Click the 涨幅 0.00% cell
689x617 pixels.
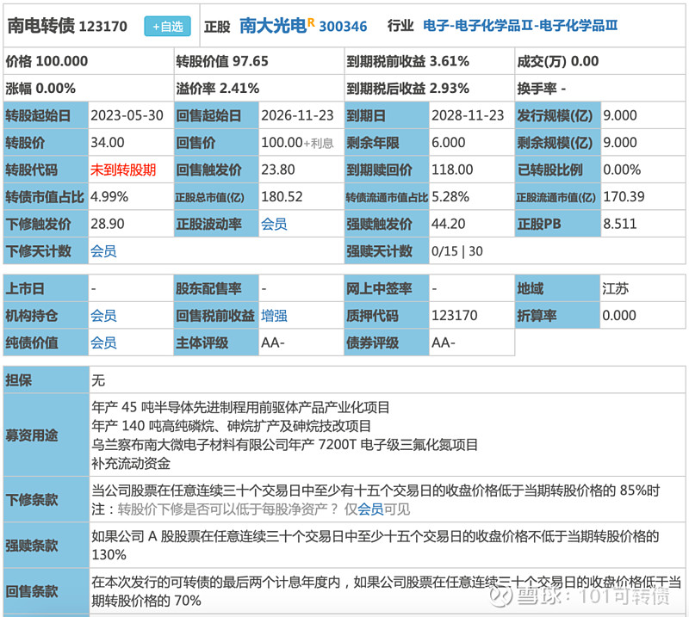pos(89,89)
